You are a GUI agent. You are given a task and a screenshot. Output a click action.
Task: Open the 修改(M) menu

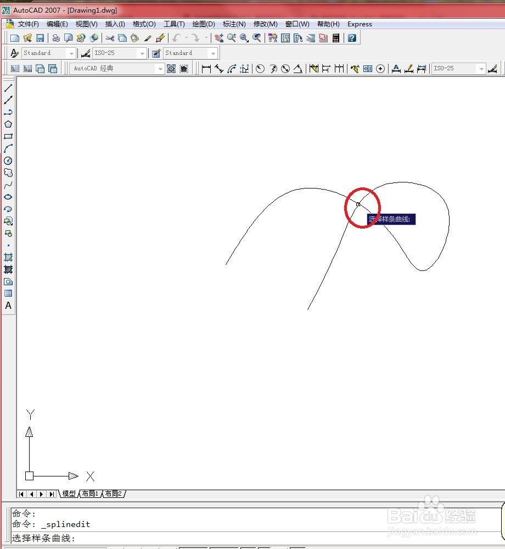coord(266,24)
